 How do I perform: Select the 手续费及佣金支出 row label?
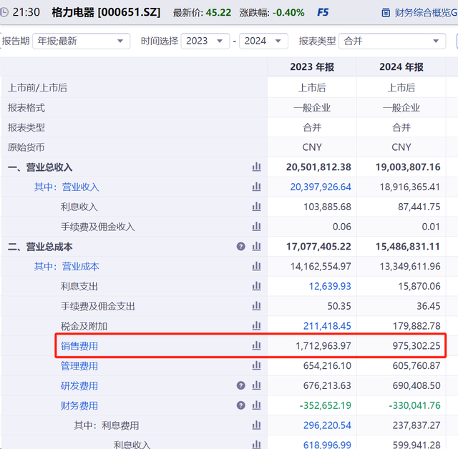[98, 306]
